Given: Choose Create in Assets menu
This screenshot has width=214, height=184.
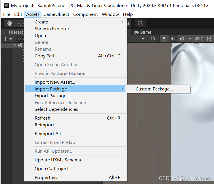Looking at the screenshot, I should (75, 22).
